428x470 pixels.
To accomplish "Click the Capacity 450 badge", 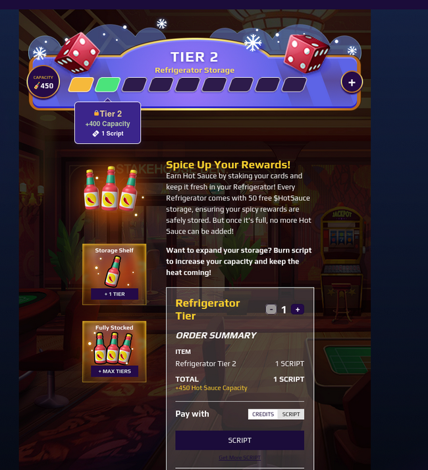I will click(43, 82).
